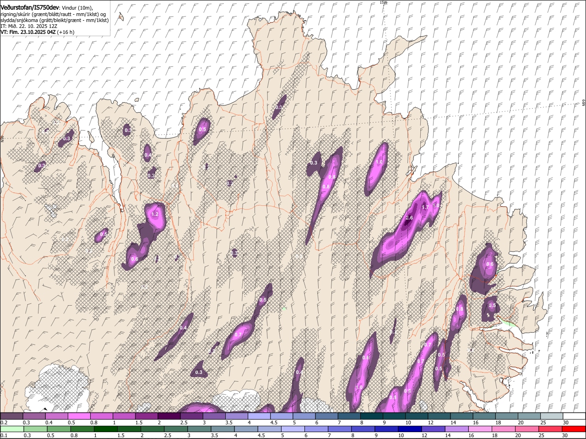
Task: Click the 1.7 precipitation value on the map
Action: 425,208
